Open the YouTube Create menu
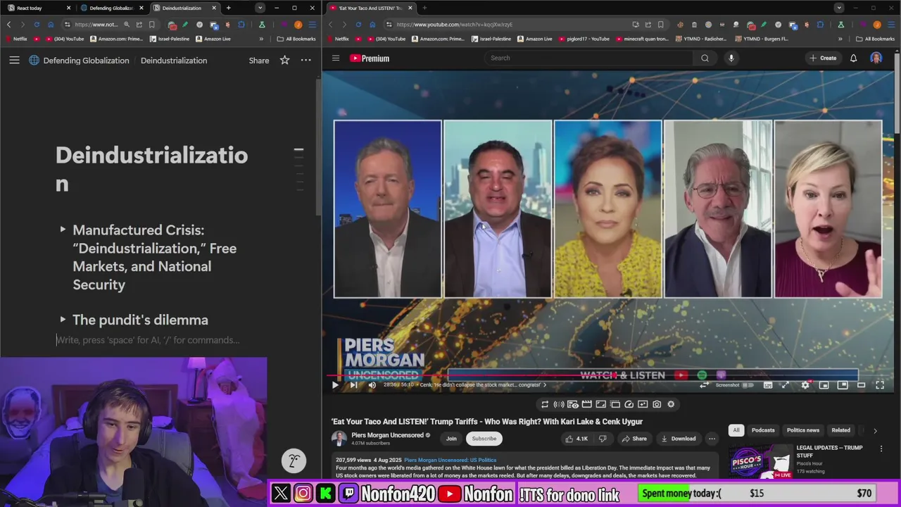This screenshot has width=901, height=507. click(x=823, y=58)
